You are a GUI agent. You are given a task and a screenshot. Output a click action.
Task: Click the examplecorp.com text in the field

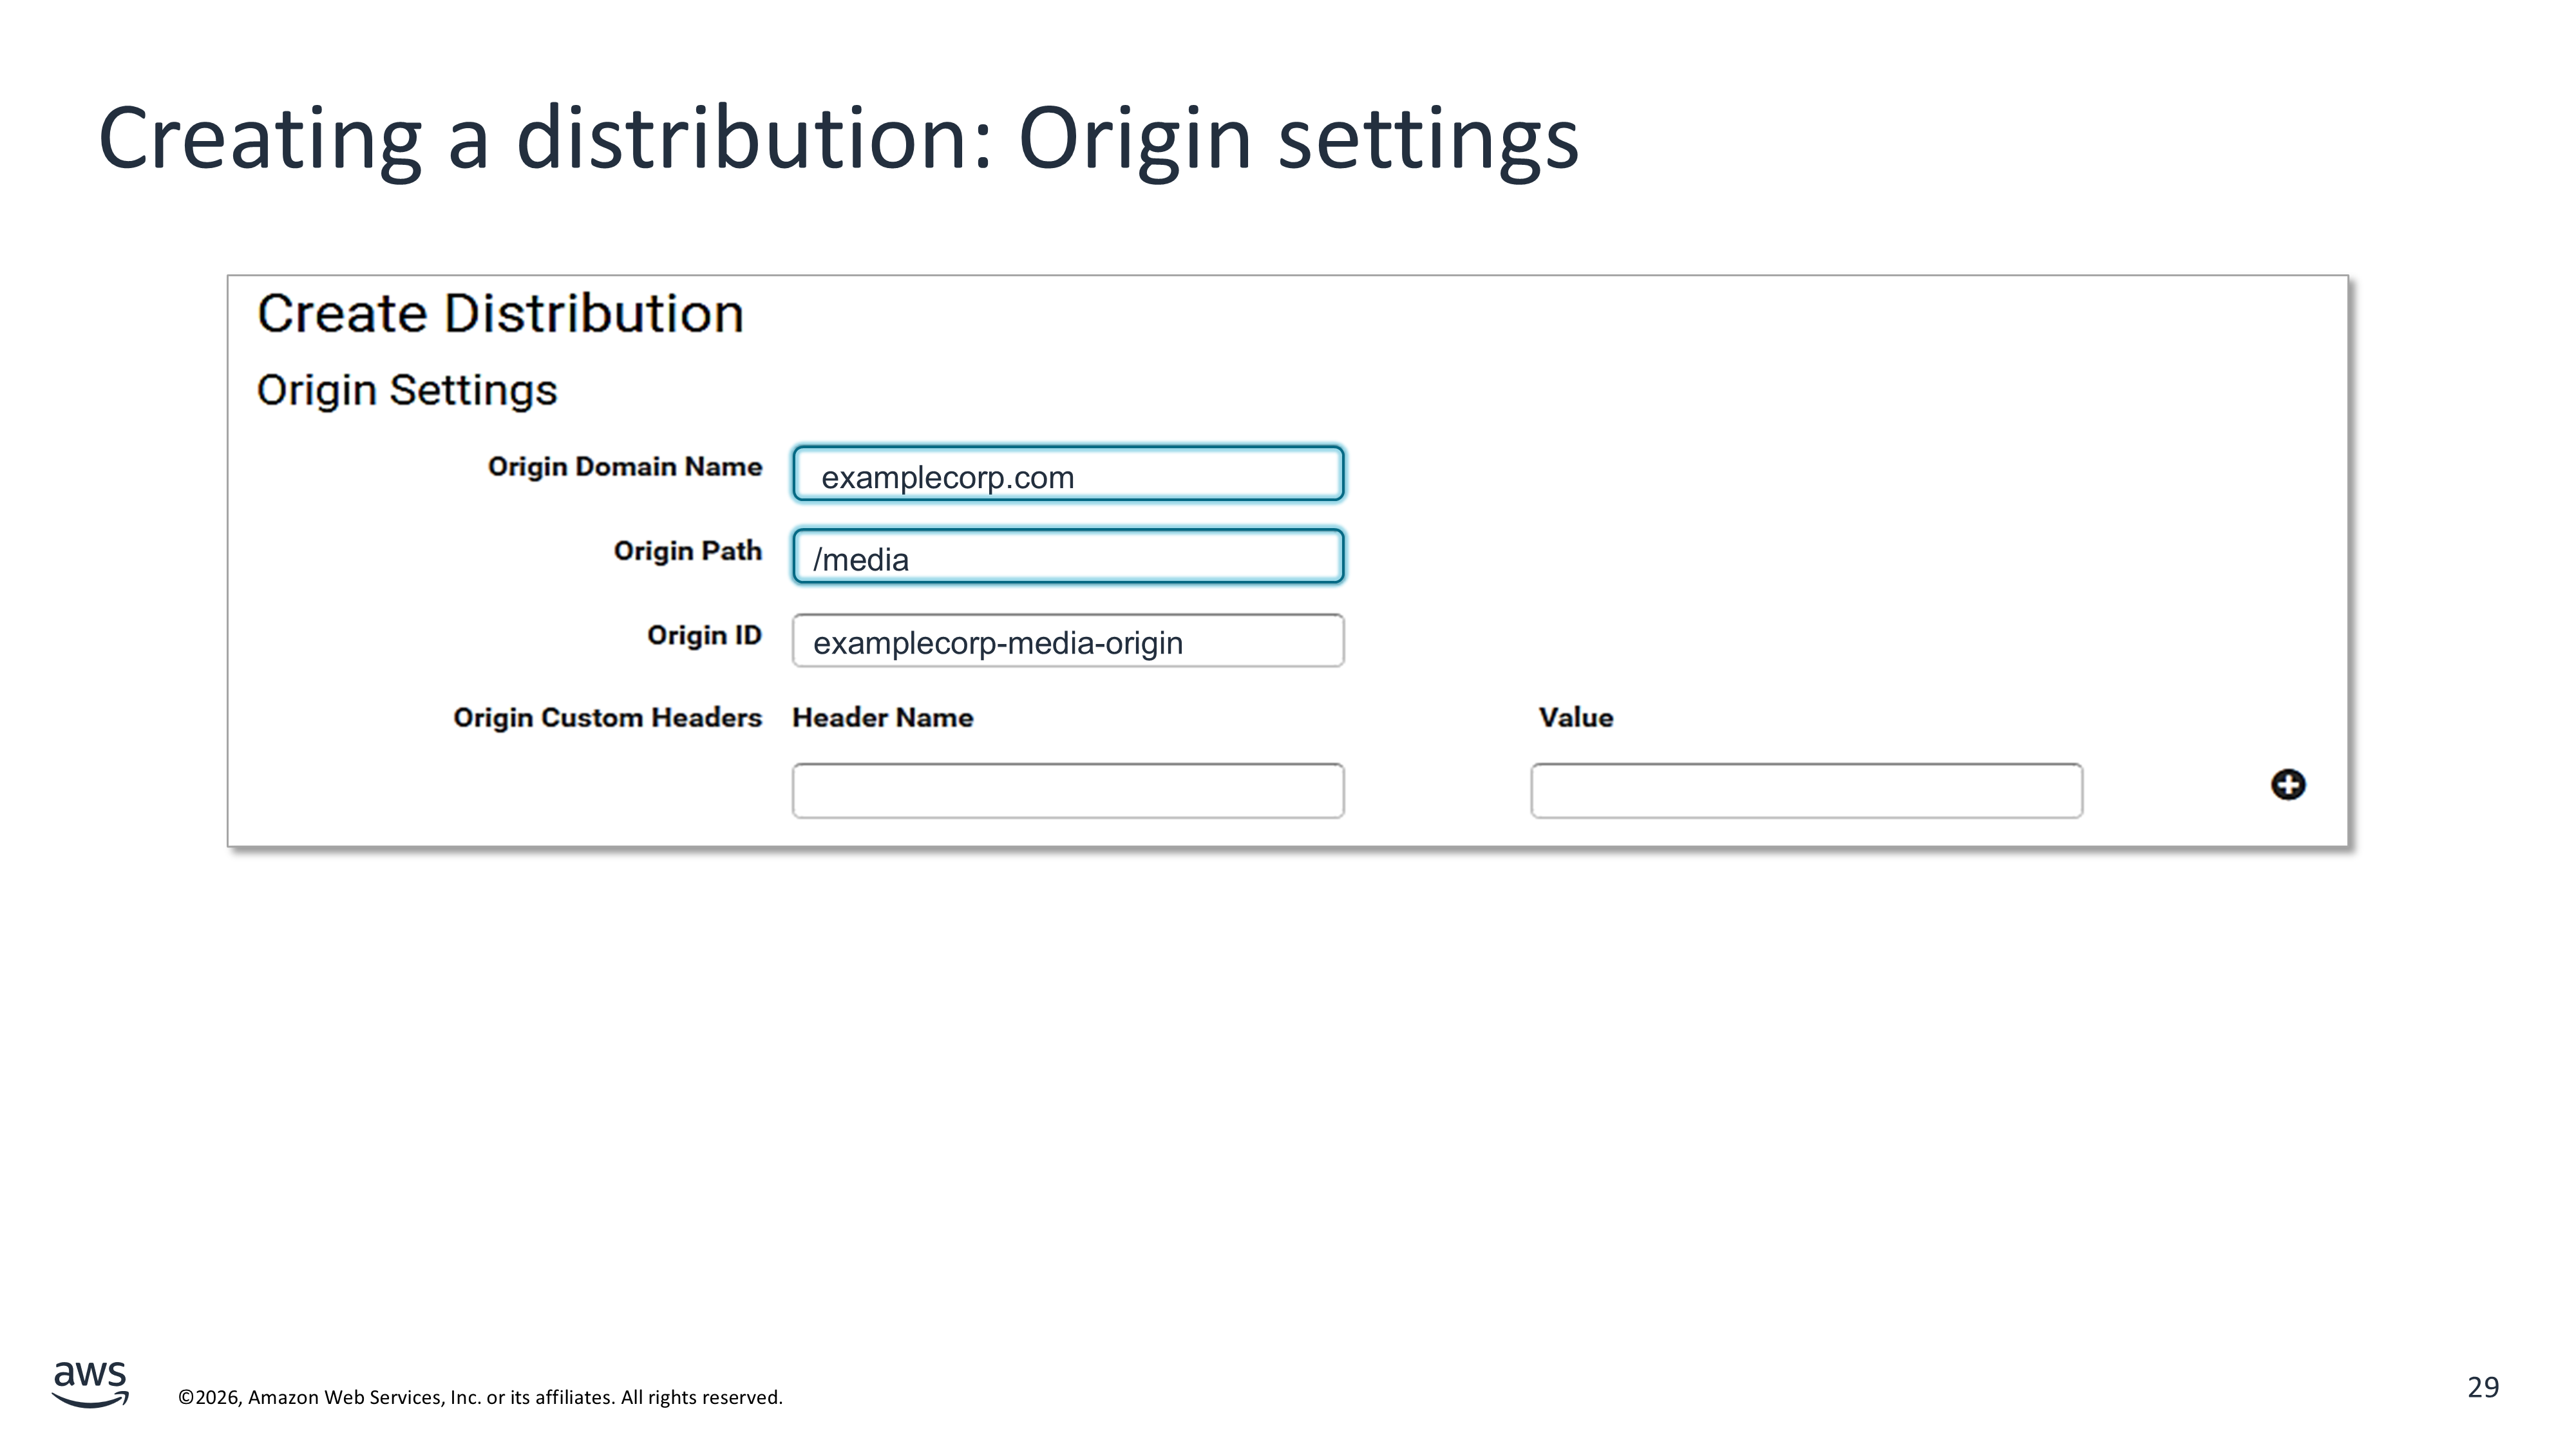[x=947, y=478]
